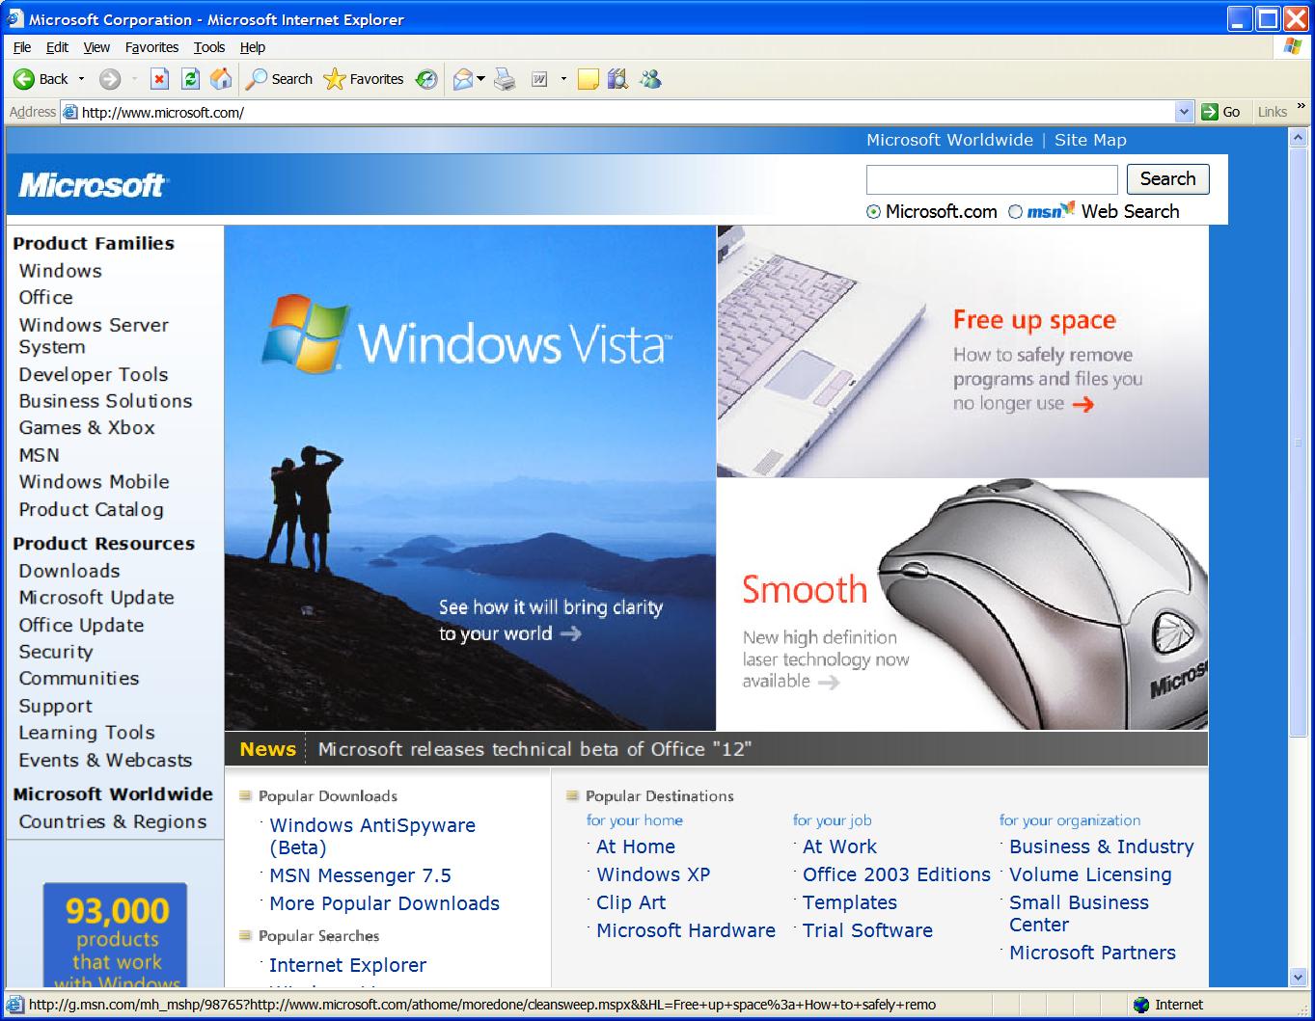The width and height of the screenshot is (1315, 1021).
Task: Open the Research books icon
Action: coord(618,79)
